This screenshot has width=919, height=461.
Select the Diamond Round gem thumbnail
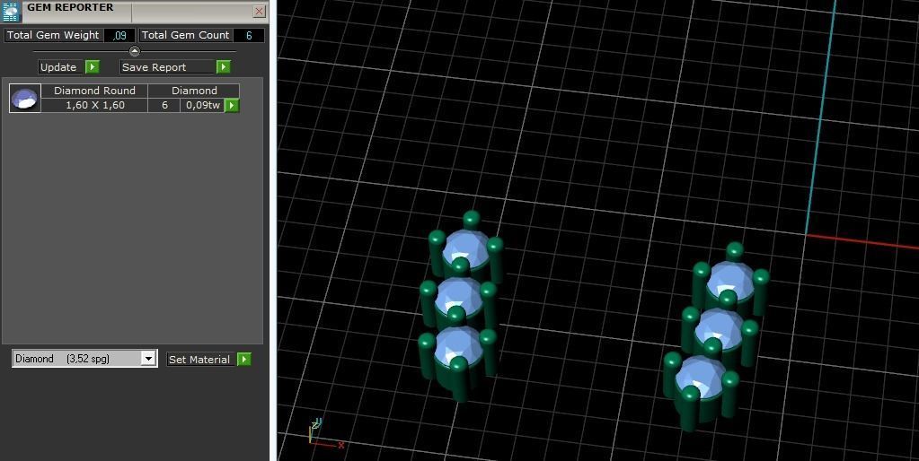24,98
